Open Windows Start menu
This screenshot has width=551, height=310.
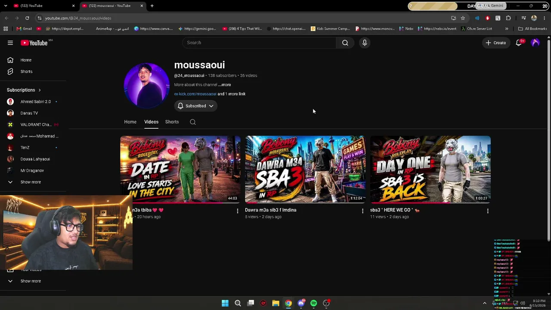pyautogui.click(x=225, y=303)
